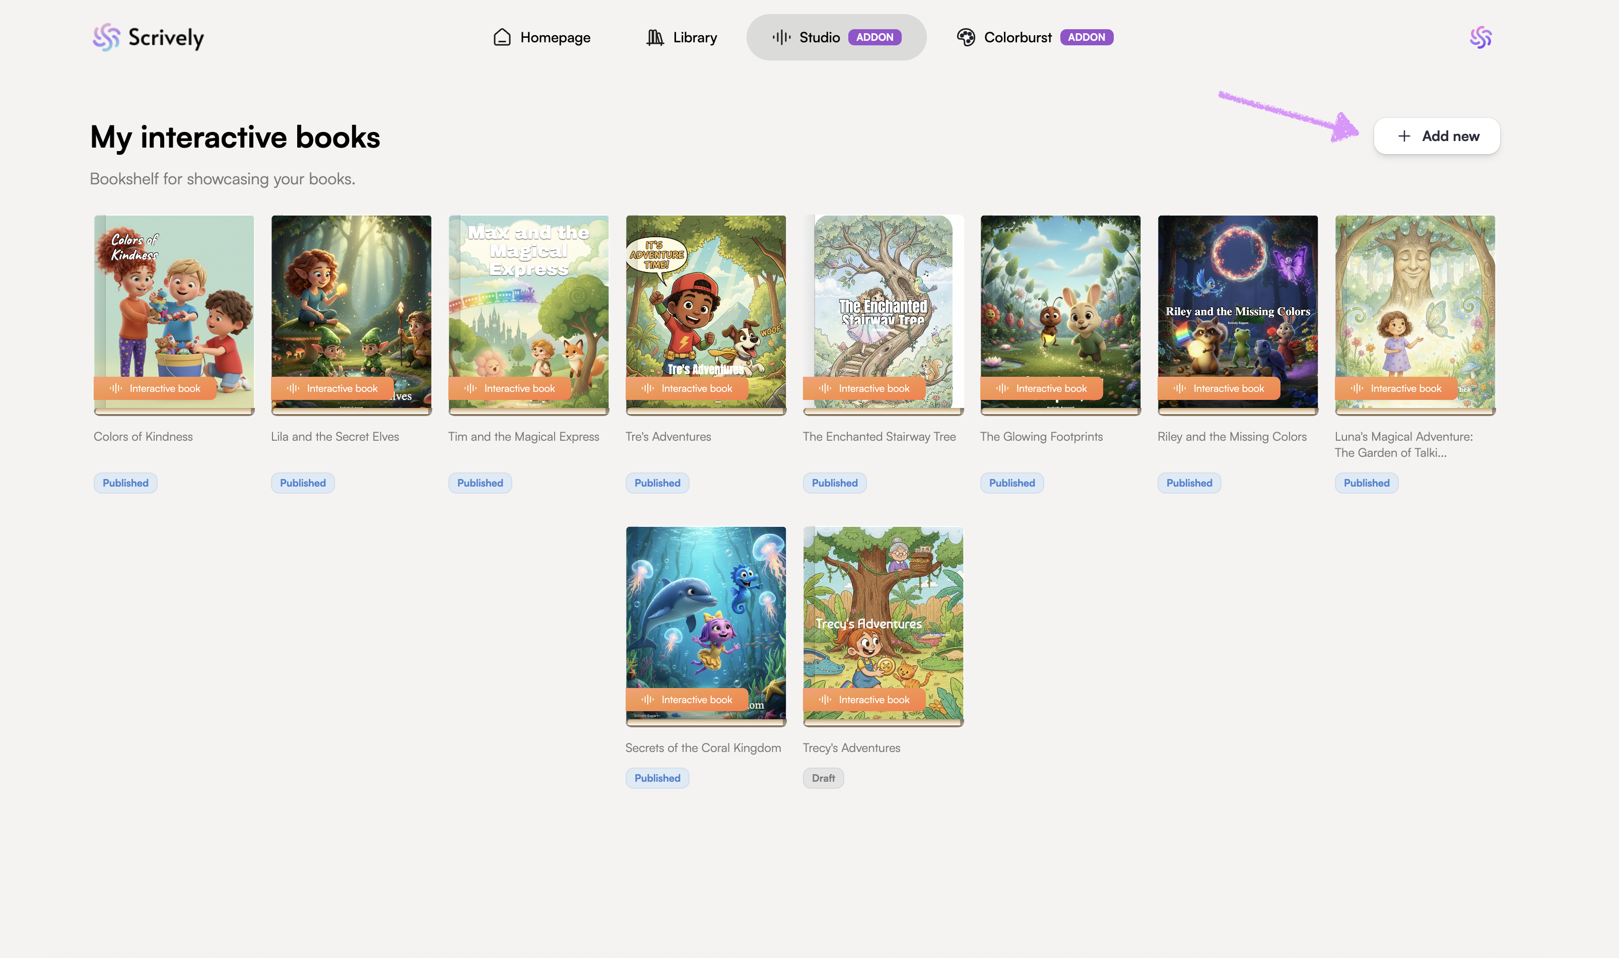Open Lila and the Secret Elves cover
Image resolution: width=1619 pixels, height=958 pixels.
click(351, 303)
